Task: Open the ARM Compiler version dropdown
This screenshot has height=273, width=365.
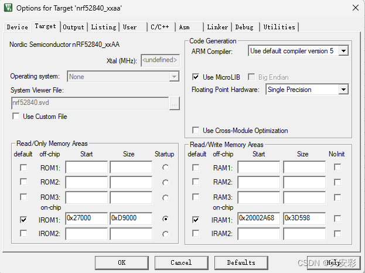Action: [298, 51]
